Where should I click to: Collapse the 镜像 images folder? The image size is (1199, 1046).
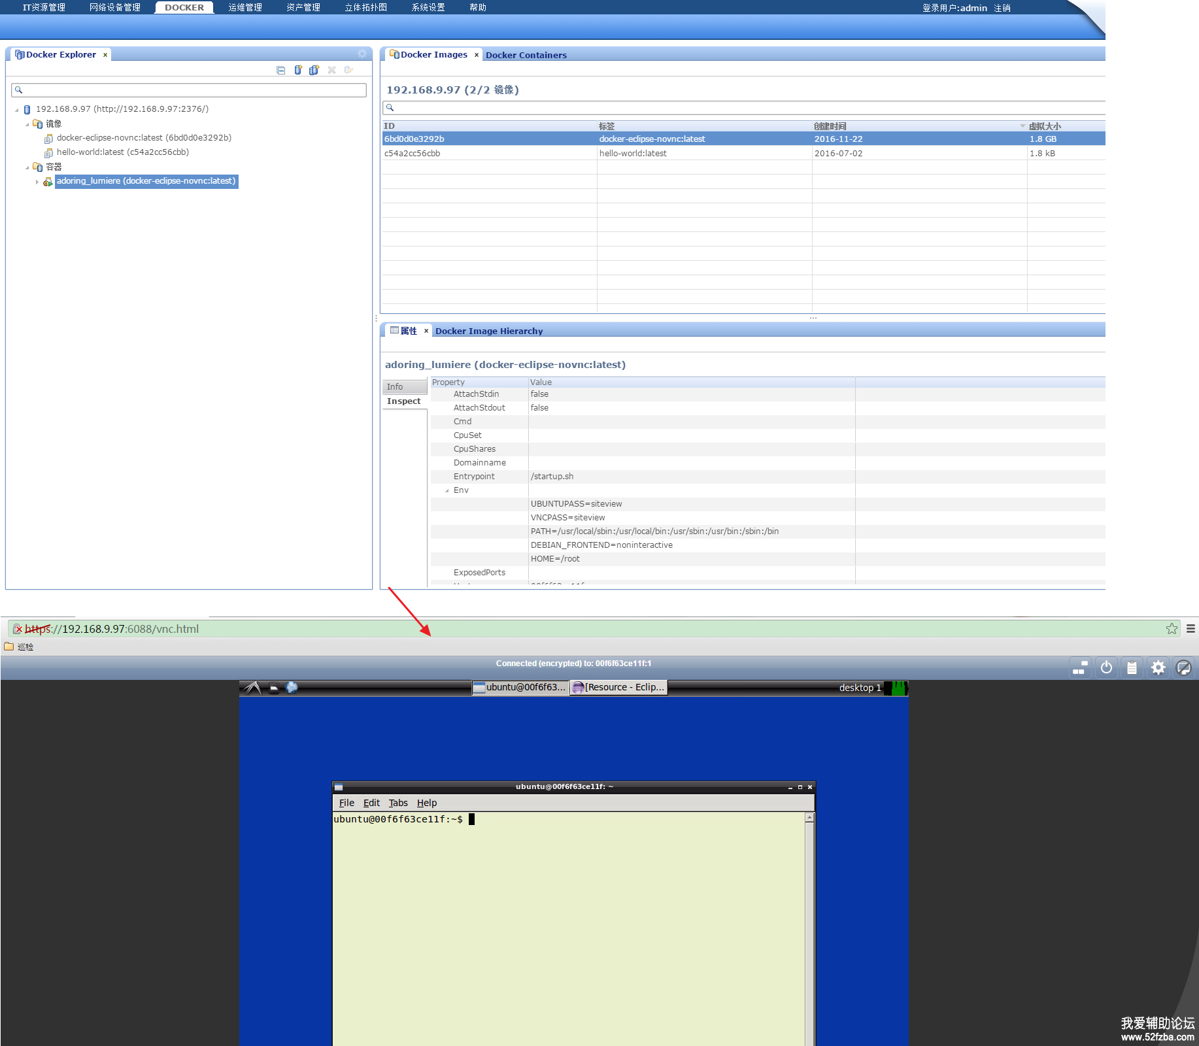[27, 124]
